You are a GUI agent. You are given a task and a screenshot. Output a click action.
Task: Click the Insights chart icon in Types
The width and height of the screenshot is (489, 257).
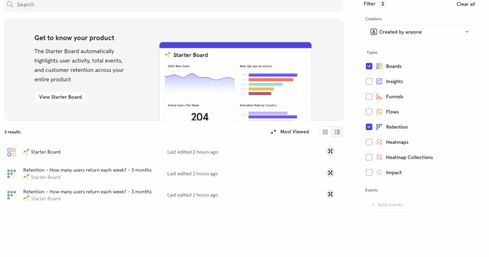pos(379,81)
